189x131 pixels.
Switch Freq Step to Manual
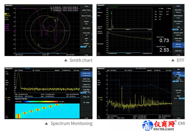pyautogui.click(x=89, y=92)
